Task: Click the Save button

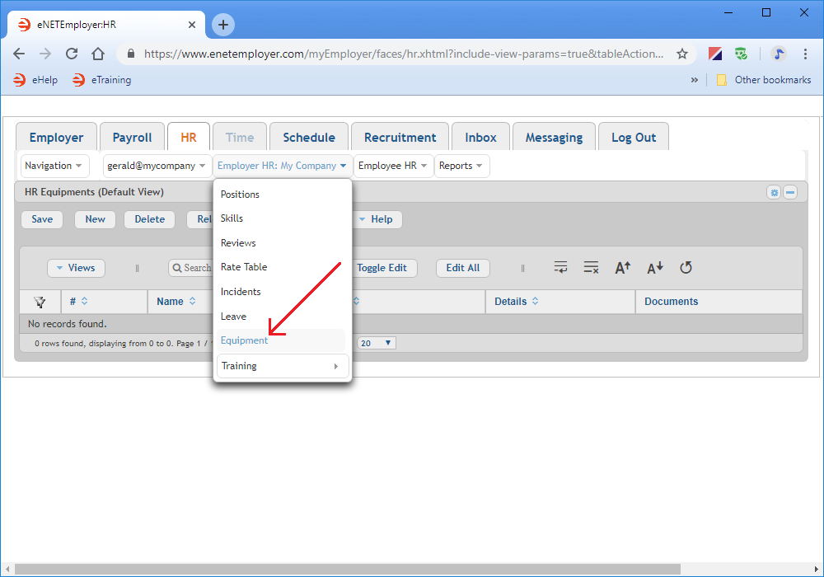Action: [42, 219]
